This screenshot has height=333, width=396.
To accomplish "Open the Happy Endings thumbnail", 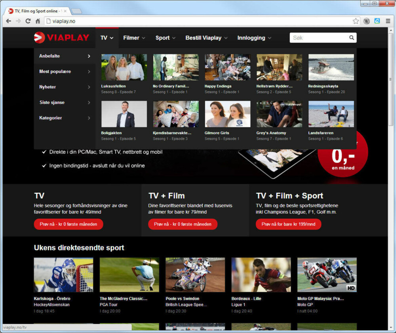I will (228, 67).
